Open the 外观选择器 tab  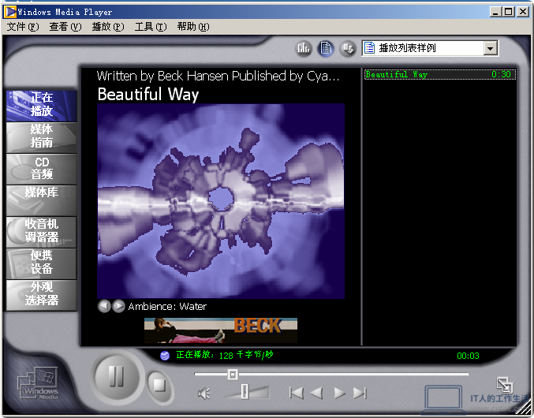coord(41,295)
